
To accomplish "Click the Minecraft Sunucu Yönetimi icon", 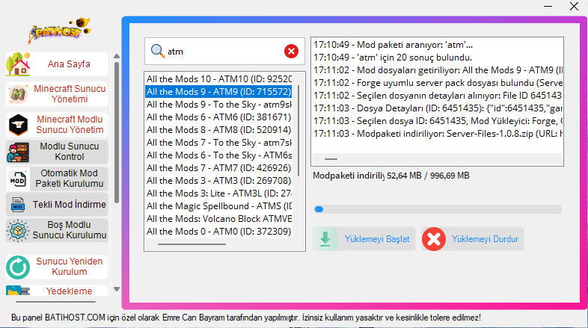I will point(18,94).
